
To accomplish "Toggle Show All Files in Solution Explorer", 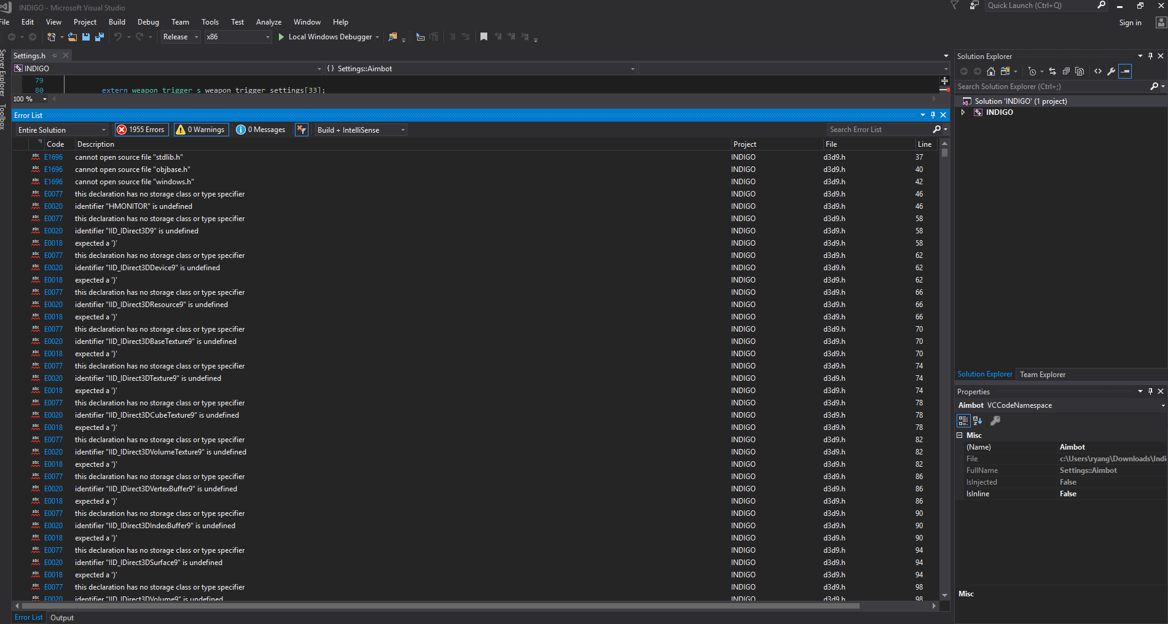I will pos(1080,71).
